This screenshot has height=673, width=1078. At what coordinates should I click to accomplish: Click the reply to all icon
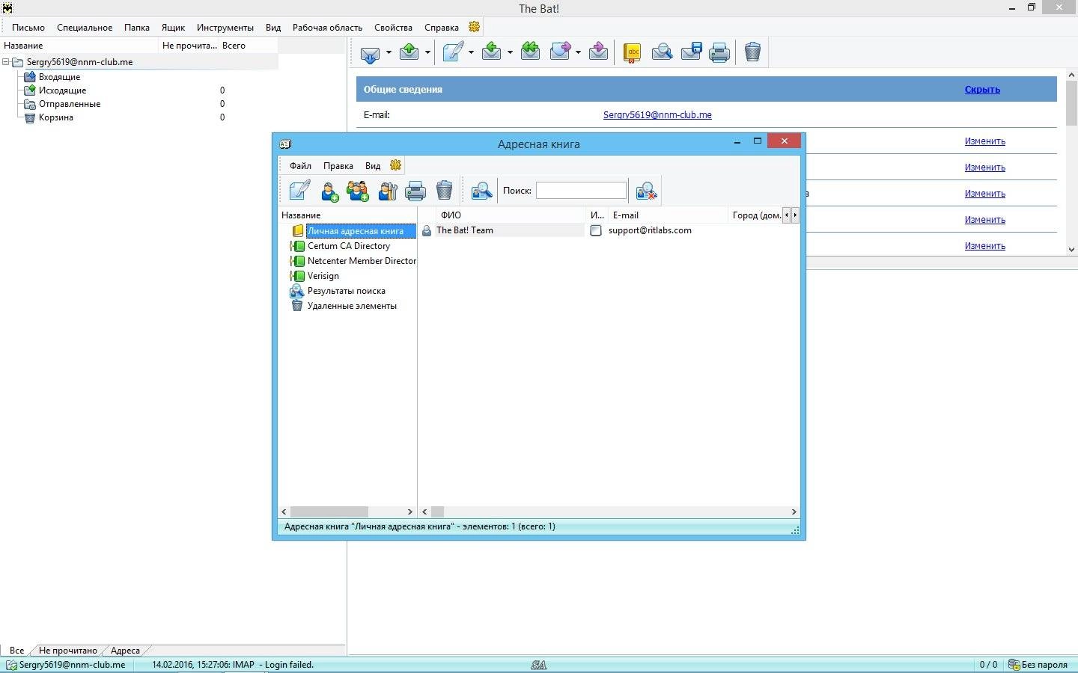point(531,52)
